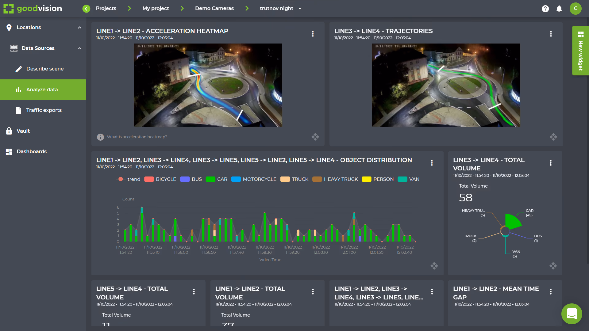589x331 pixels.
Task: Go to Demo Cameras breadcrumb
Action: [214, 9]
